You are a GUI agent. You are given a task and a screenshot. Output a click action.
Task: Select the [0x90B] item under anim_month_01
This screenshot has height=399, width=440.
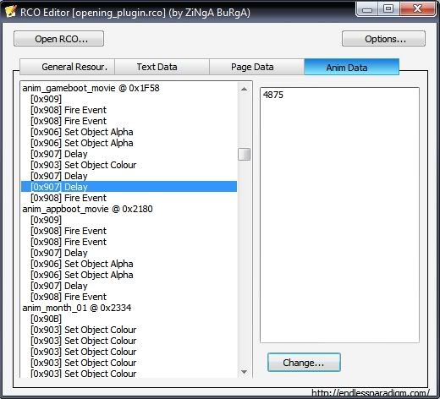pyautogui.click(x=46, y=319)
